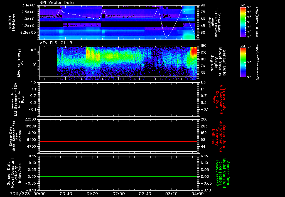Click the '98' telemetry tick label
This screenshot has width=285, height=197.
[x=203, y=140]
